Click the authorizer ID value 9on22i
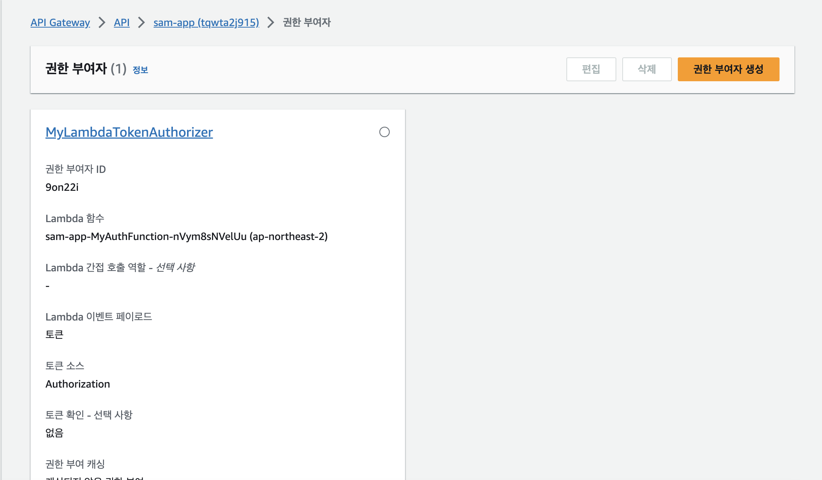 tap(62, 187)
